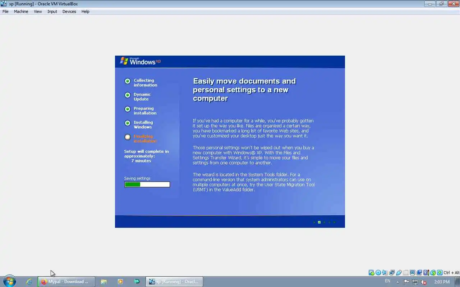Click the Dynamic Update step bullet

(x=128, y=95)
